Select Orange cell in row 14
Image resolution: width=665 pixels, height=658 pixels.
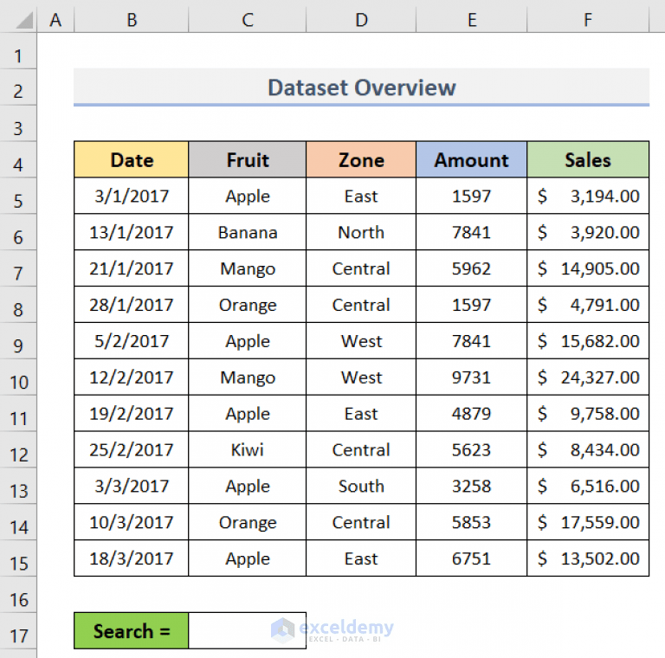click(x=248, y=522)
